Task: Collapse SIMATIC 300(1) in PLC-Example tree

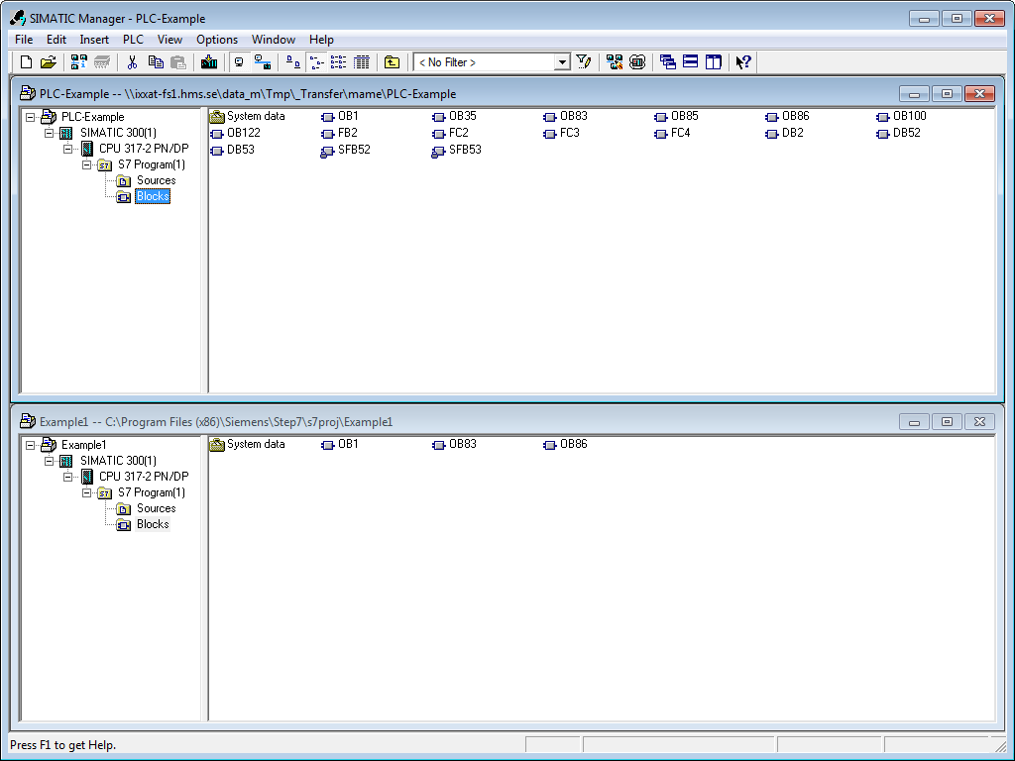Action: point(50,134)
